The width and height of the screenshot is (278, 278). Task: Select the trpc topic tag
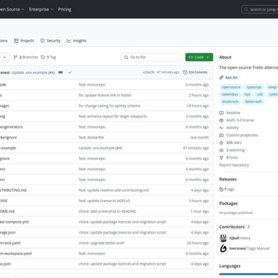(x=247, y=94)
